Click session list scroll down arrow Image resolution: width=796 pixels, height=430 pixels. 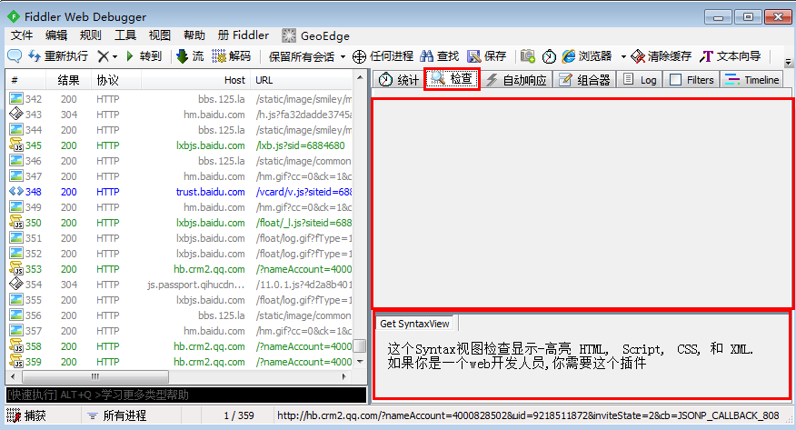360,362
